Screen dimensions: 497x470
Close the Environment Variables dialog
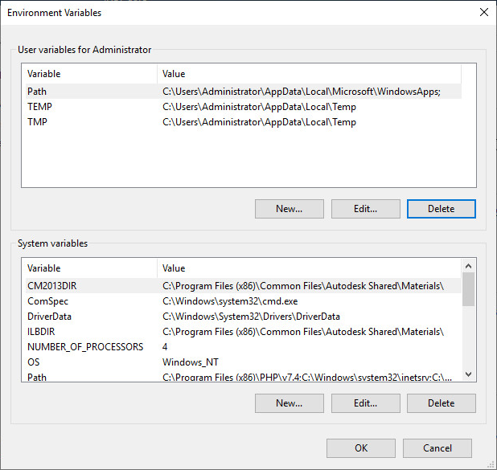tap(483, 13)
